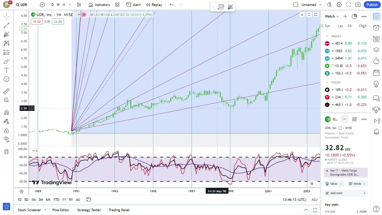Viewport: 382px width, 215px height.
Task: Toggle stay in drawing mode
Action: coord(6,122)
